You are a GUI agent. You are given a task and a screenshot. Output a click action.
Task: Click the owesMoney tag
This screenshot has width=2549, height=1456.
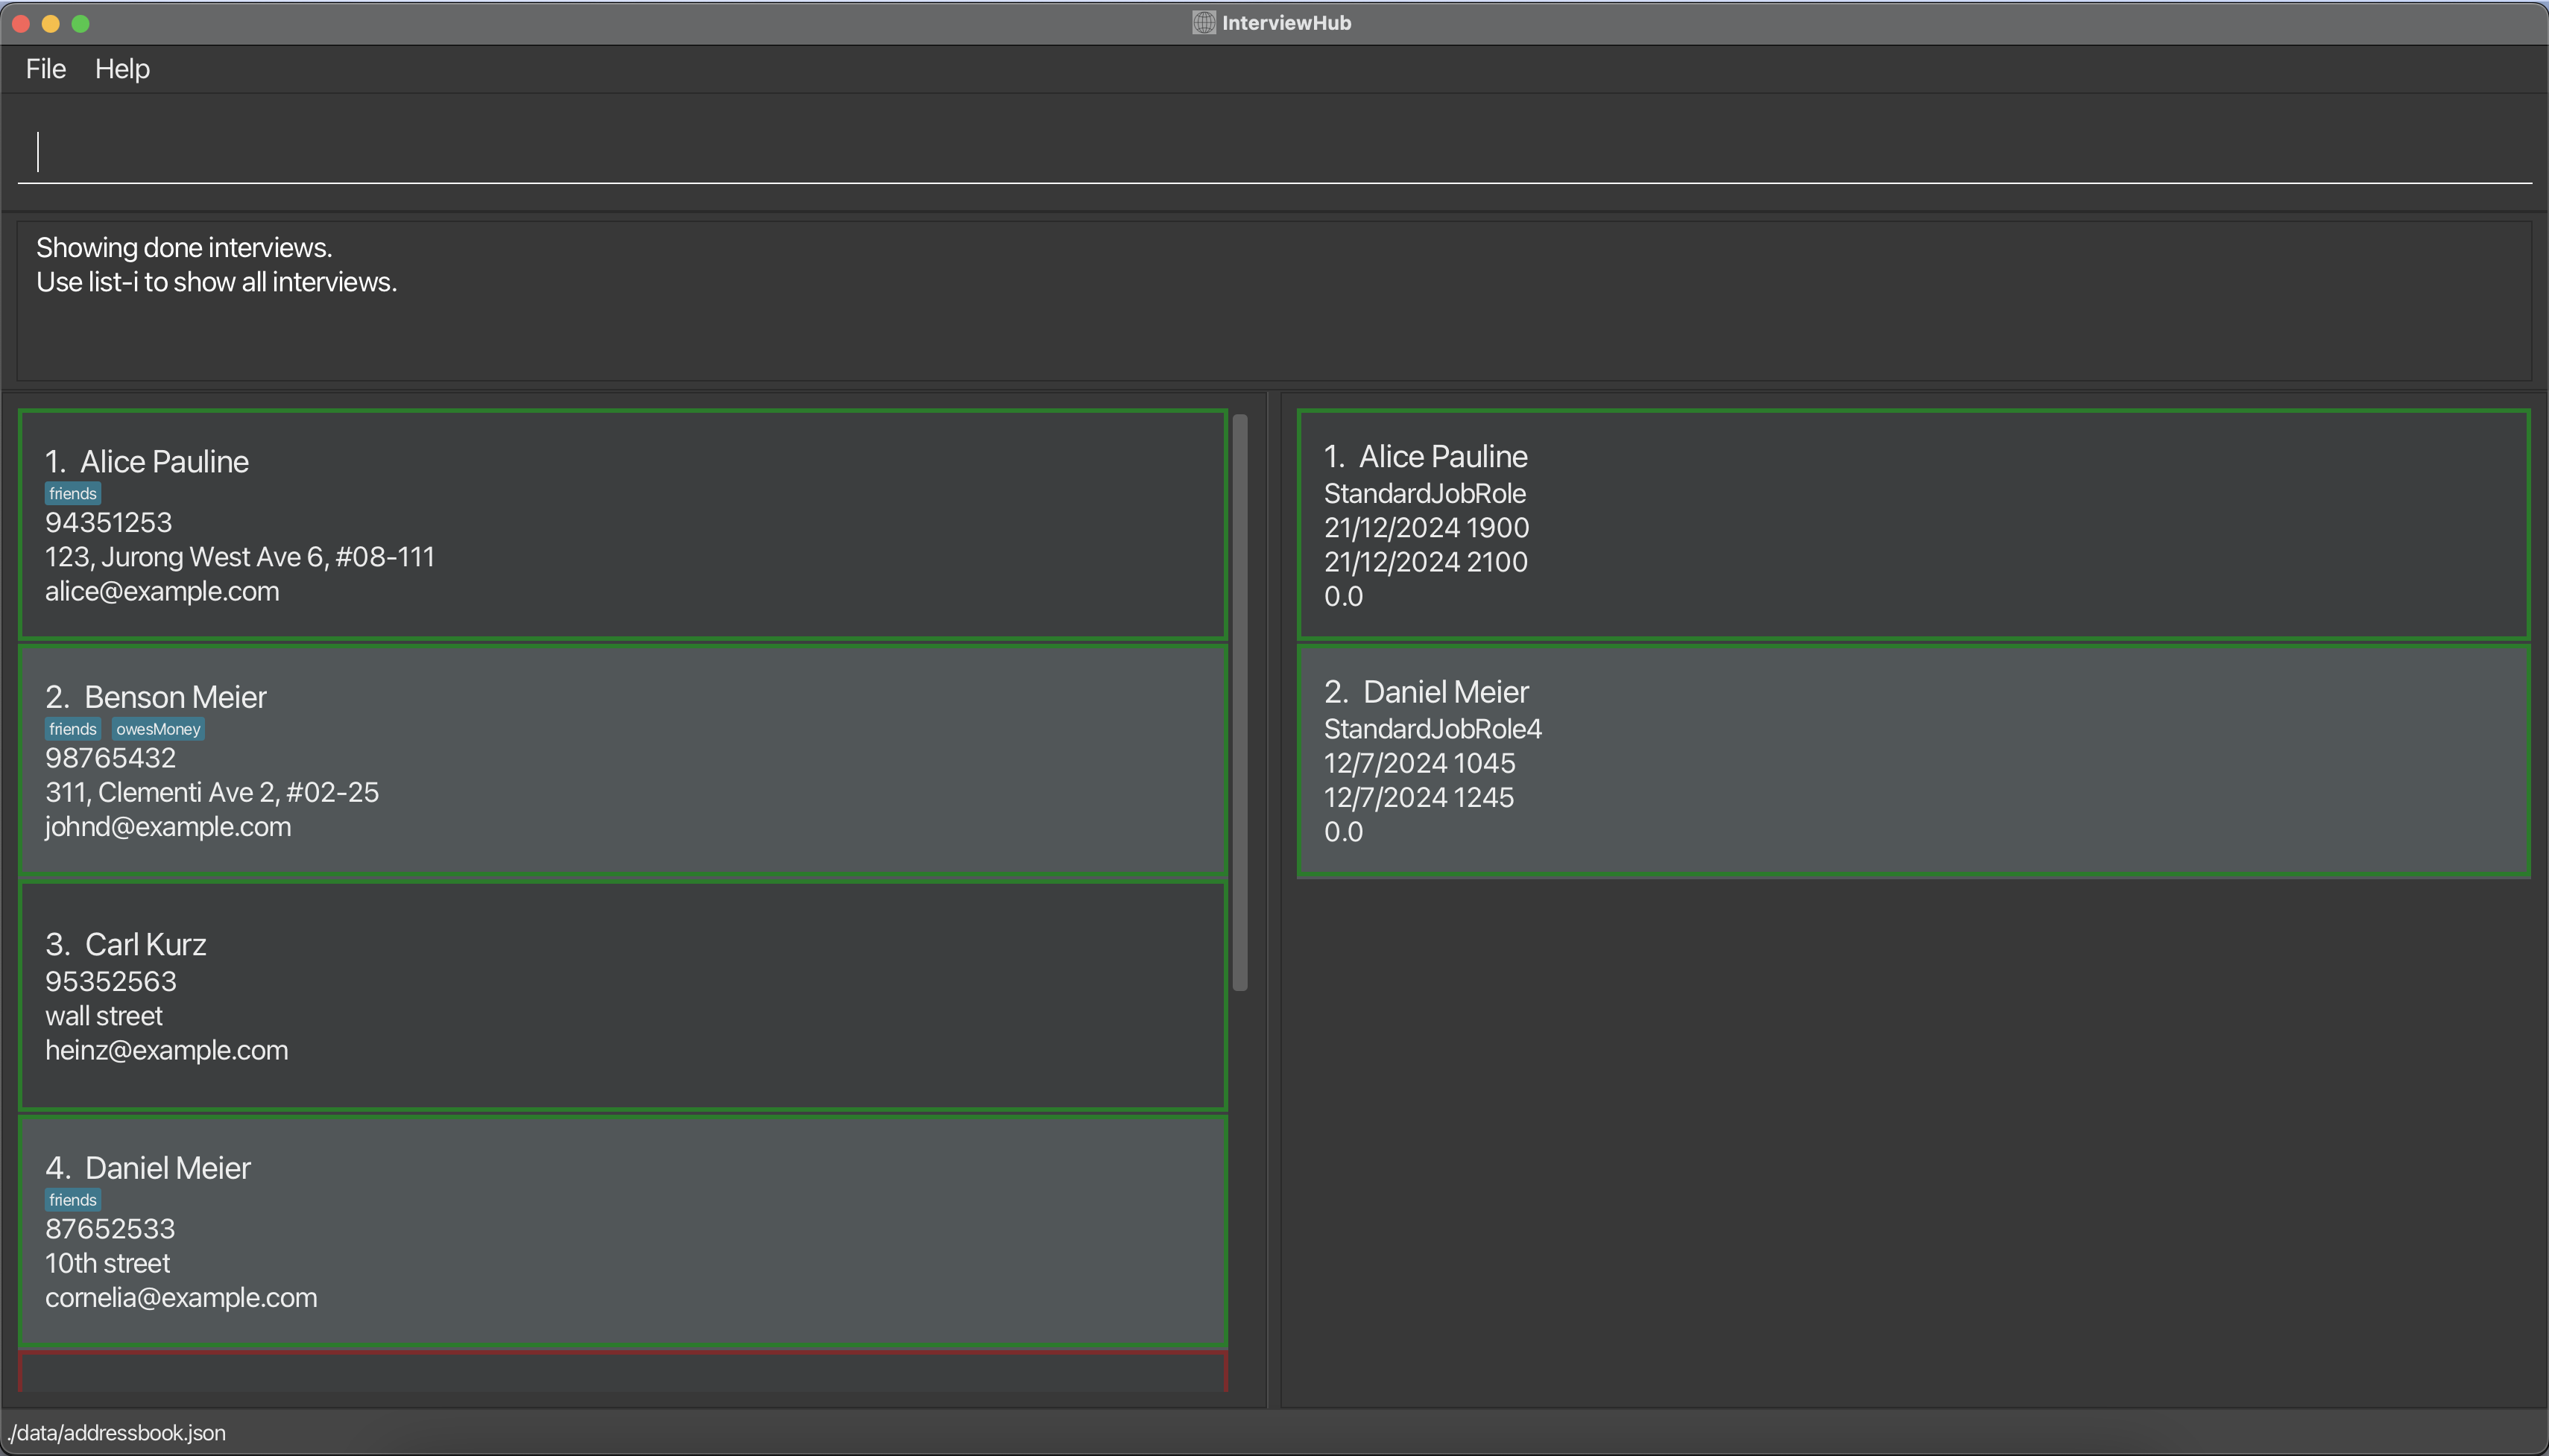[x=158, y=729]
